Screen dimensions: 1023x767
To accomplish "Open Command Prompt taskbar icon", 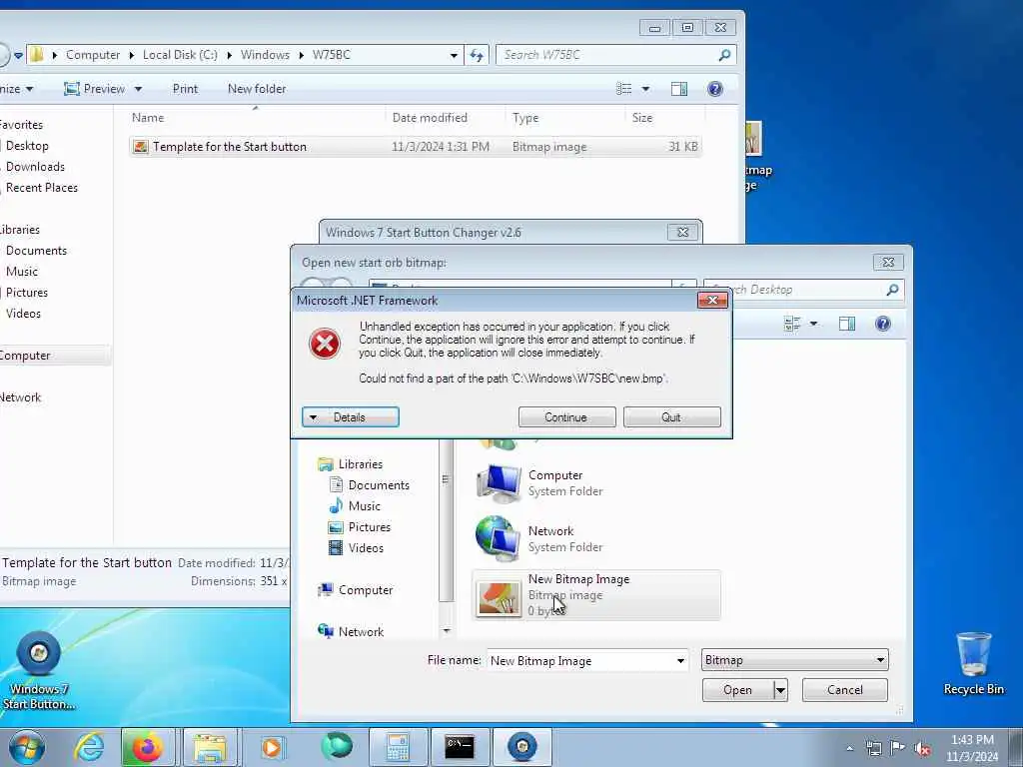I will click(x=460, y=747).
